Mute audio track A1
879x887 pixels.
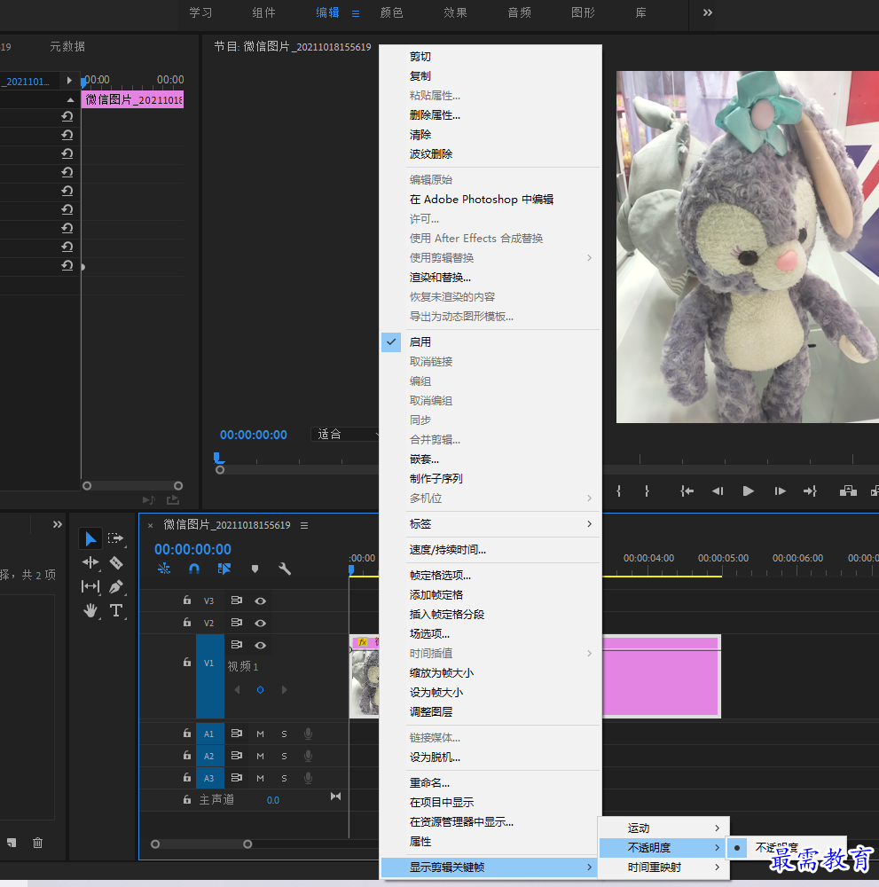[x=260, y=734]
